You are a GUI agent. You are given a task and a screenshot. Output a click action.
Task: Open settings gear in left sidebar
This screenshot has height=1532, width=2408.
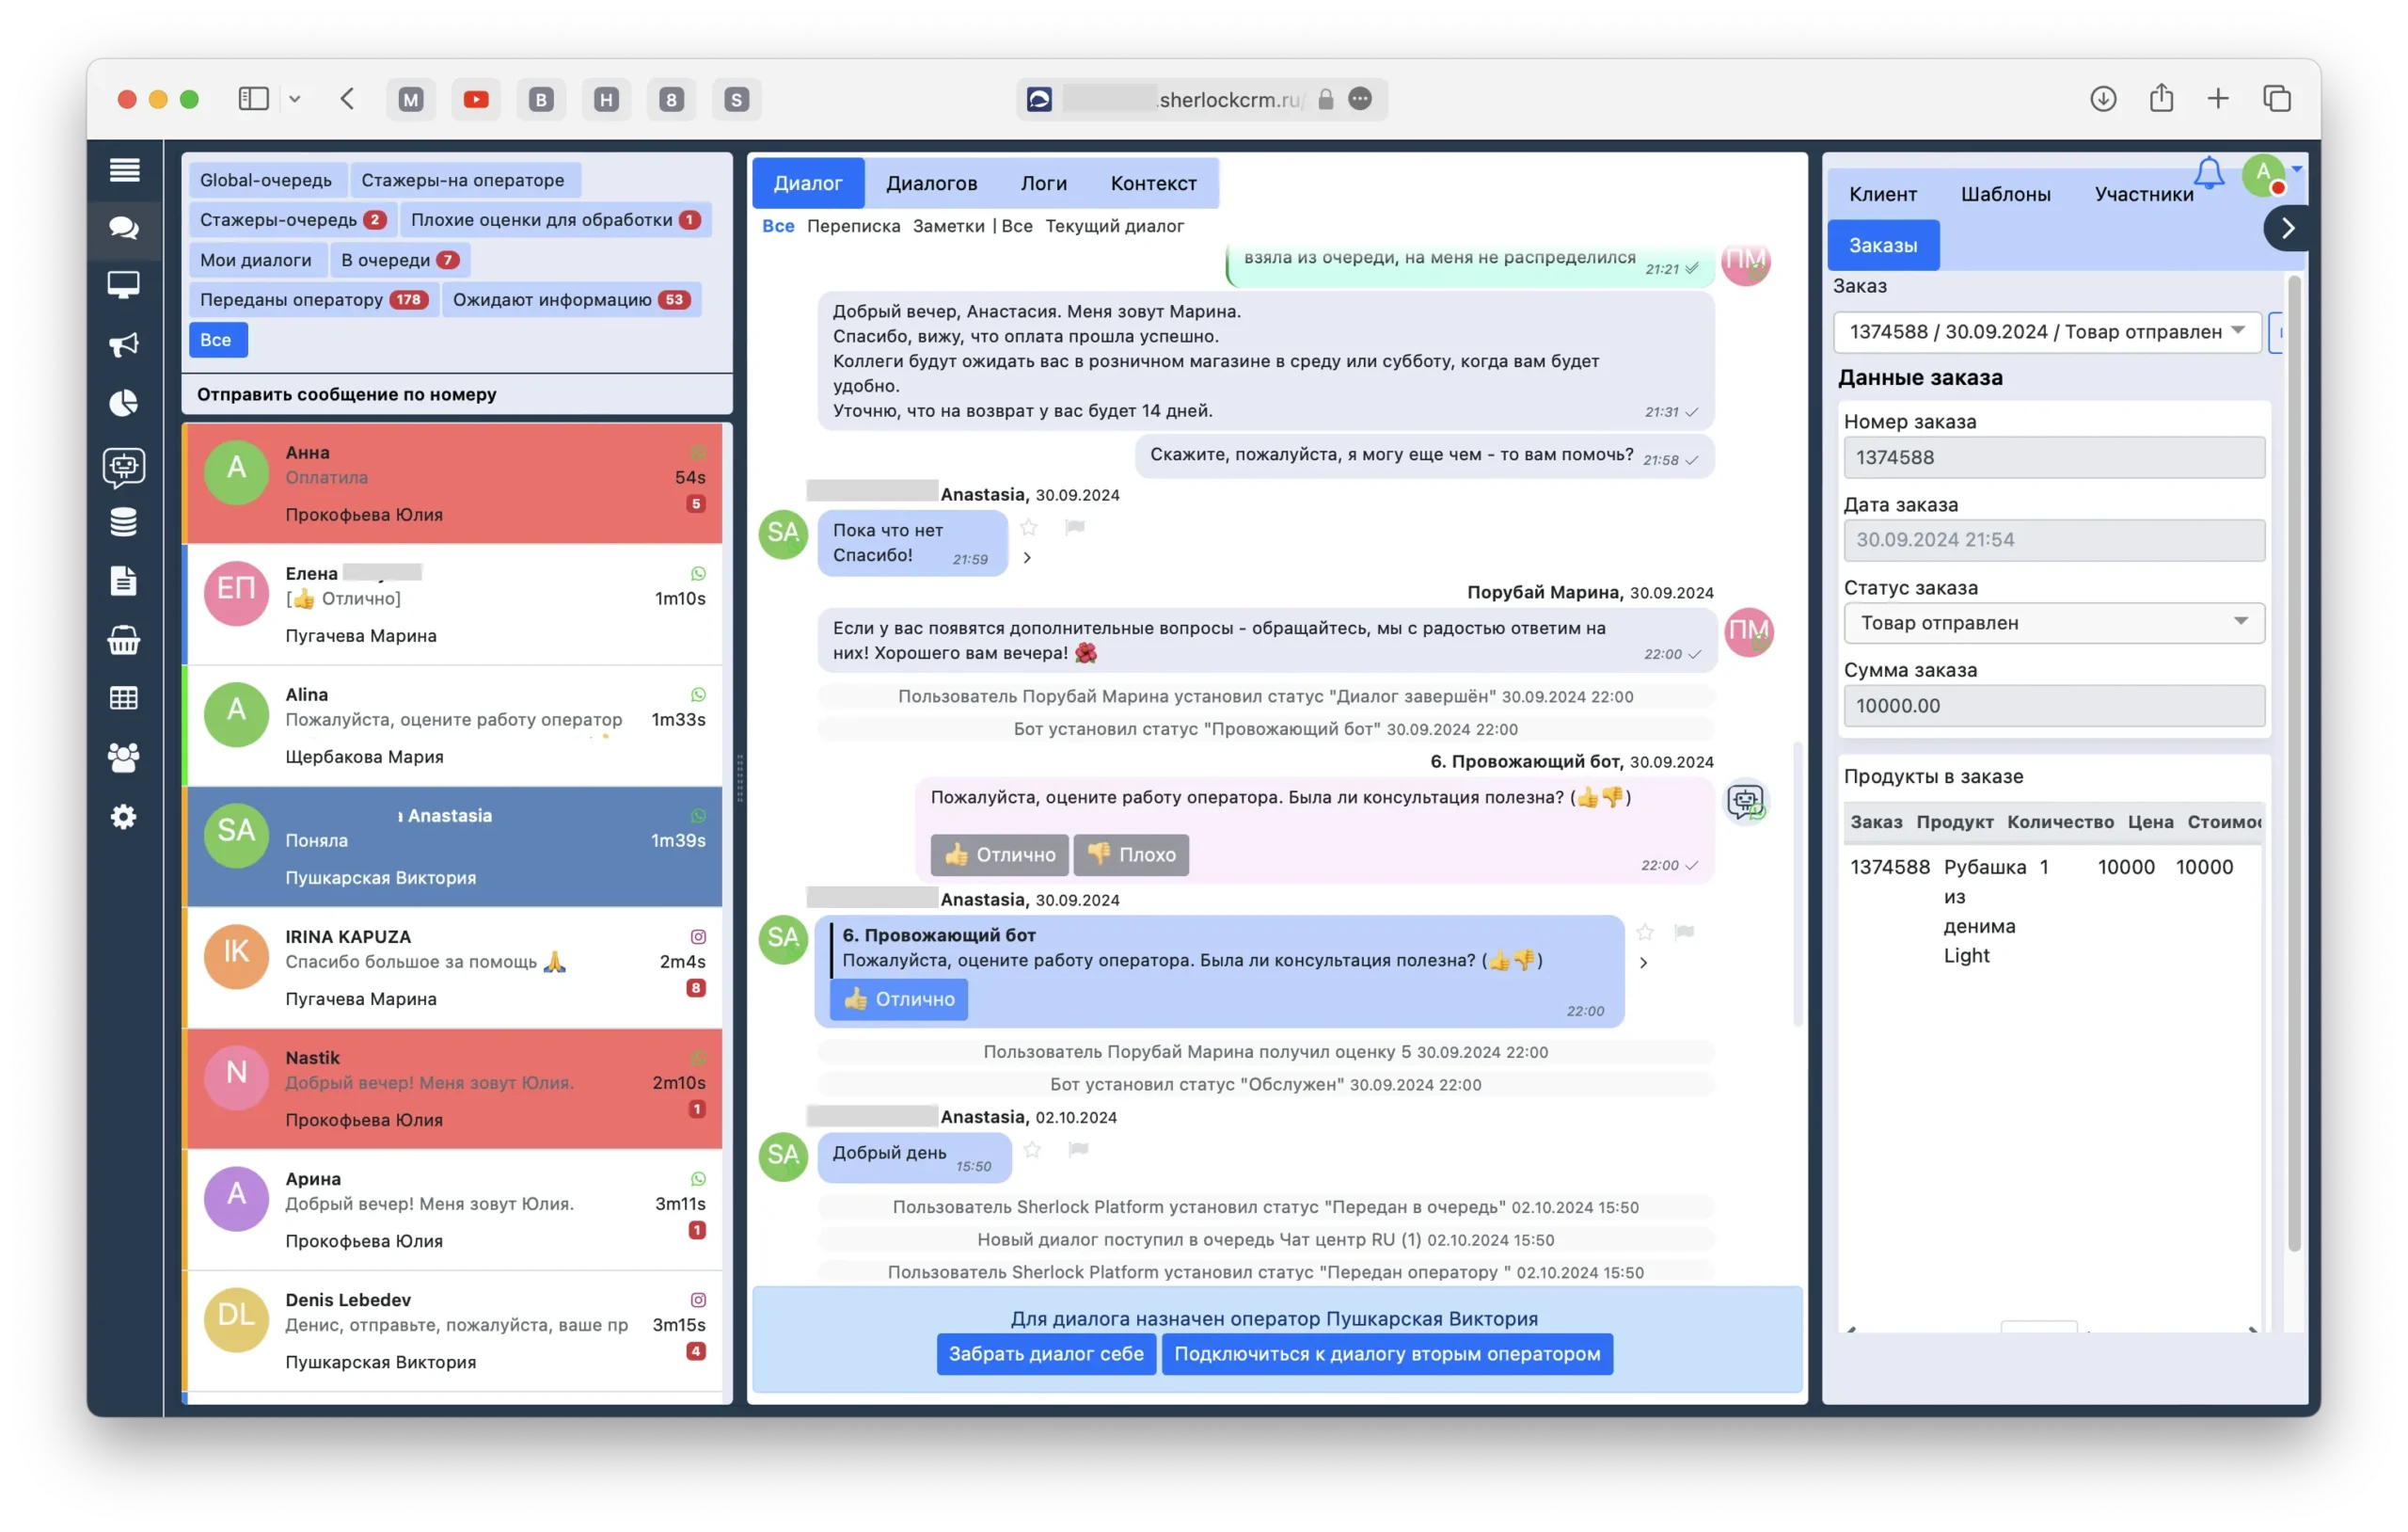pyautogui.click(x=124, y=817)
